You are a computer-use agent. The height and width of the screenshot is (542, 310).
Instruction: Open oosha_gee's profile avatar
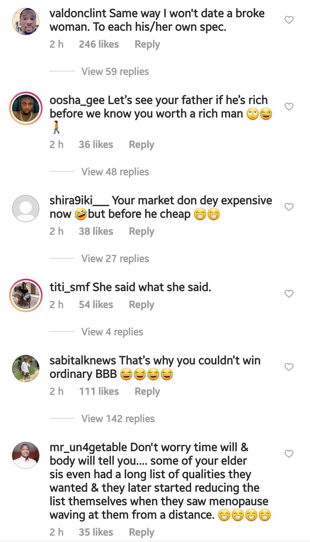(x=25, y=108)
